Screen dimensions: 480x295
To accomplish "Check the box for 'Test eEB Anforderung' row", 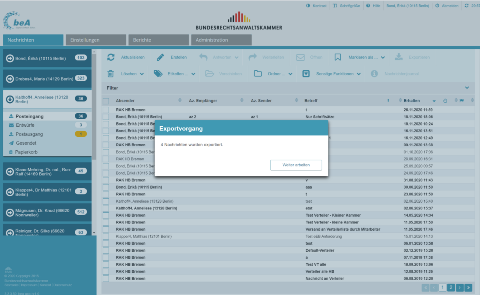I will (x=106, y=236).
